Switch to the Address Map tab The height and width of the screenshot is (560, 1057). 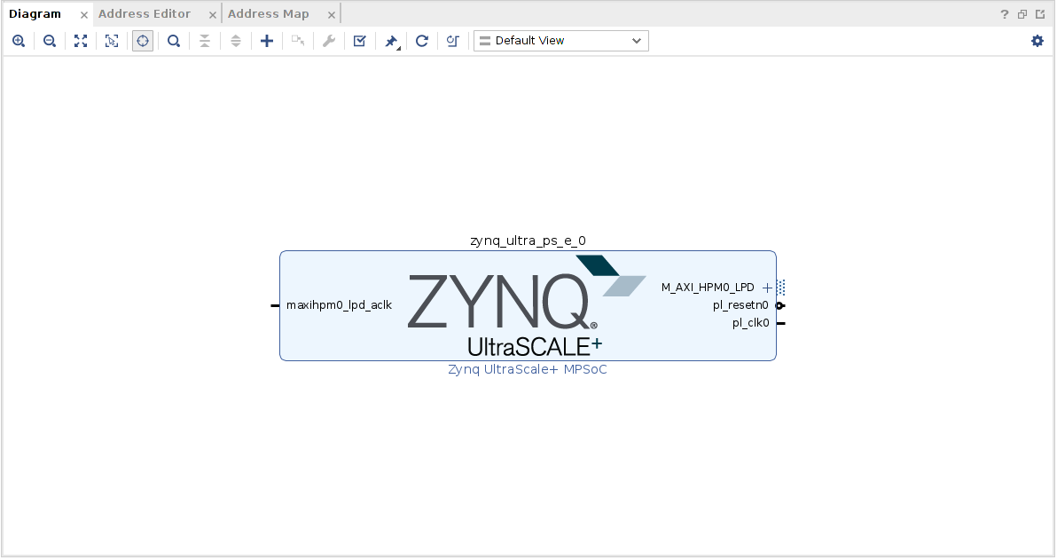tap(269, 14)
